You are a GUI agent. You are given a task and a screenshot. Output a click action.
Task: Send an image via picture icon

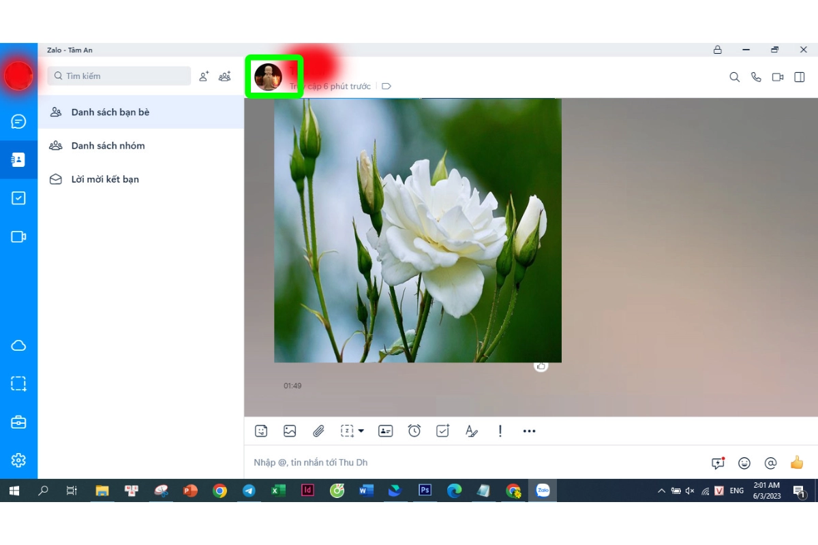click(x=290, y=431)
